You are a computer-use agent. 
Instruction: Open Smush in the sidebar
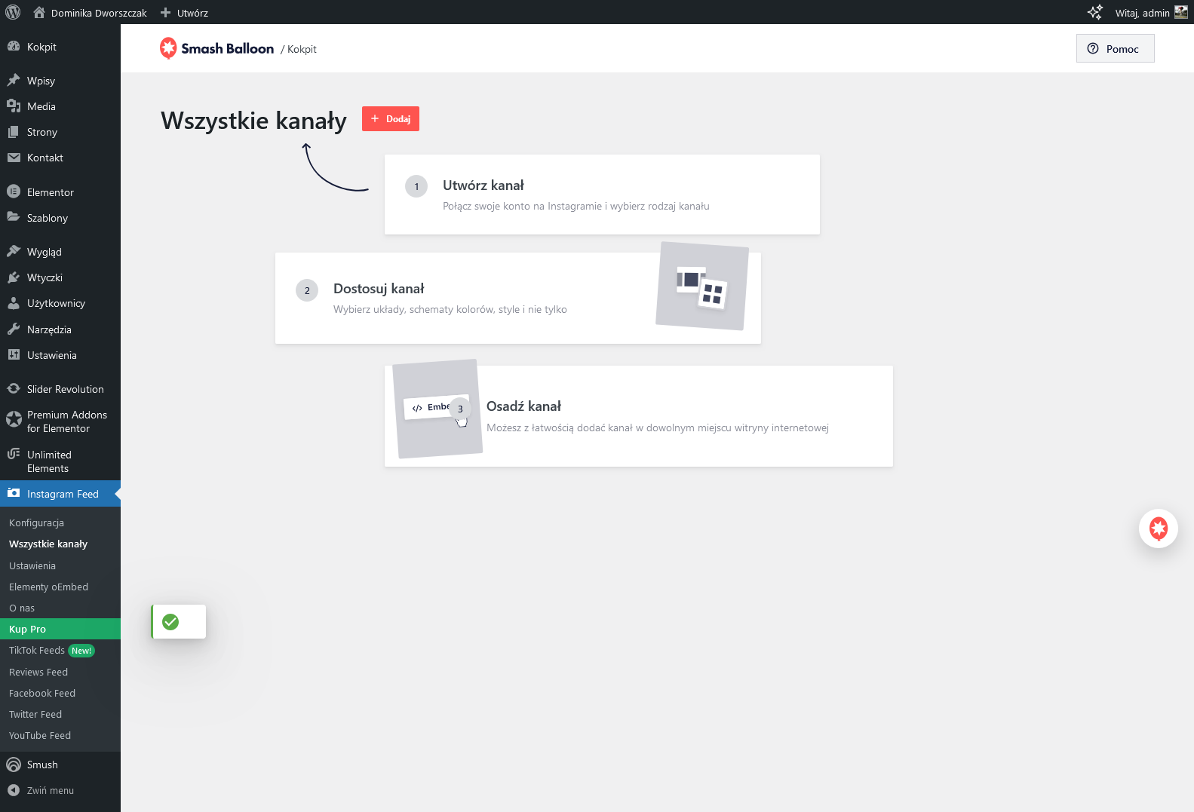[42, 765]
